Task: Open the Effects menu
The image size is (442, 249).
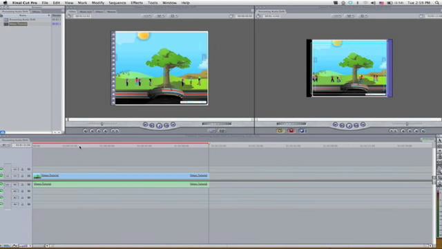Action: 137,3
